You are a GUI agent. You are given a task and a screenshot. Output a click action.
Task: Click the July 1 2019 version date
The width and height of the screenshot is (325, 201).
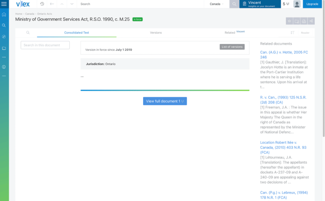click(124, 50)
